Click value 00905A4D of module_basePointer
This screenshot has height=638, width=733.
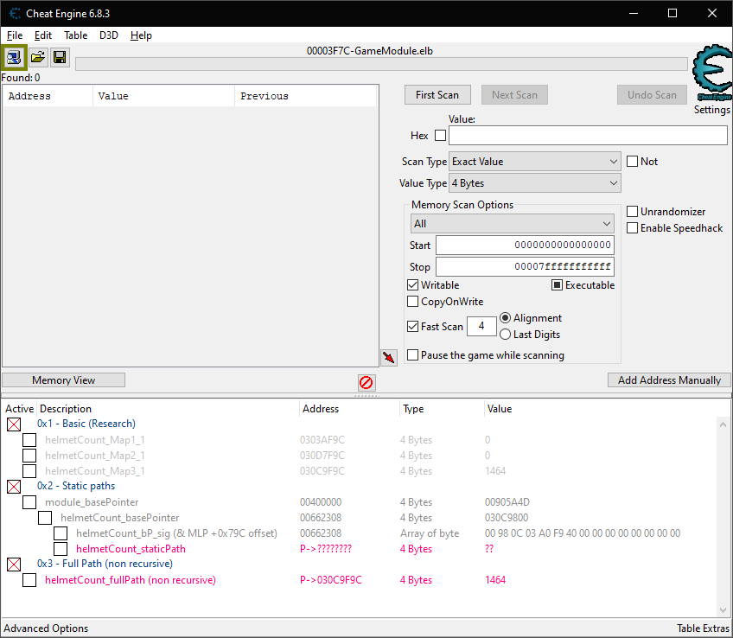[x=507, y=502]
